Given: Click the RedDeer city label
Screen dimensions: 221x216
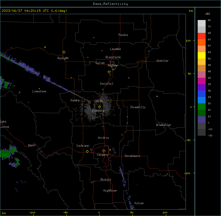Looking at the screenshot, I should tap(113, 65).
